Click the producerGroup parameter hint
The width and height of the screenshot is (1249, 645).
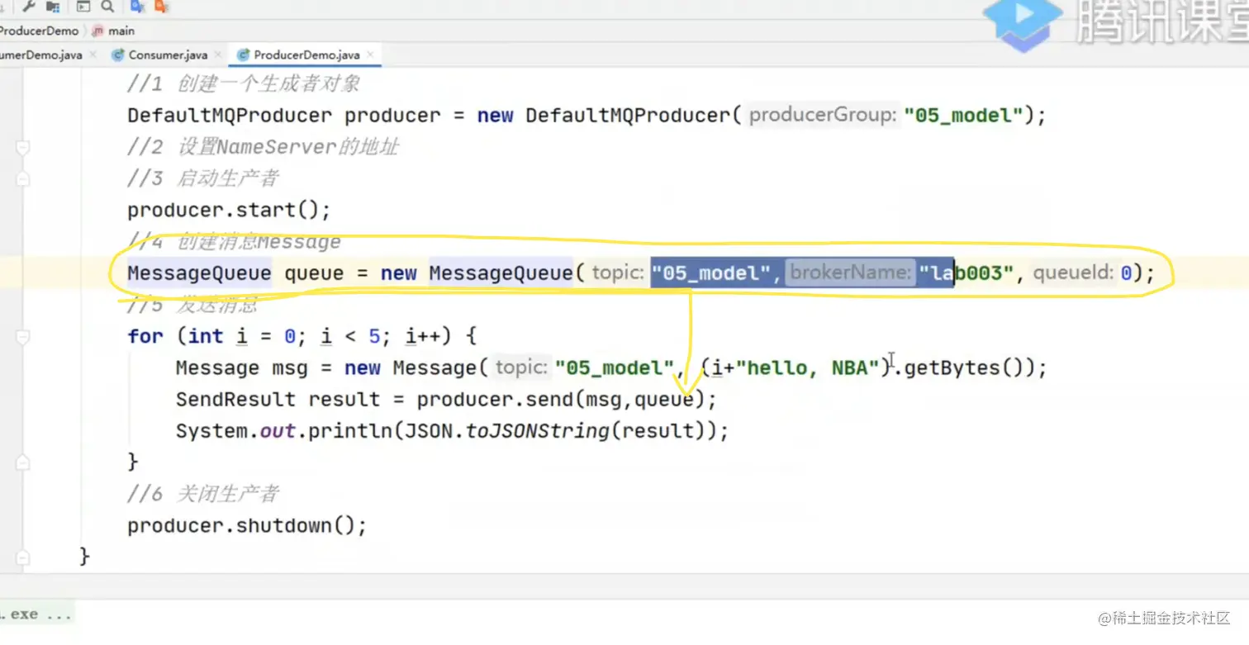(823, 116)
